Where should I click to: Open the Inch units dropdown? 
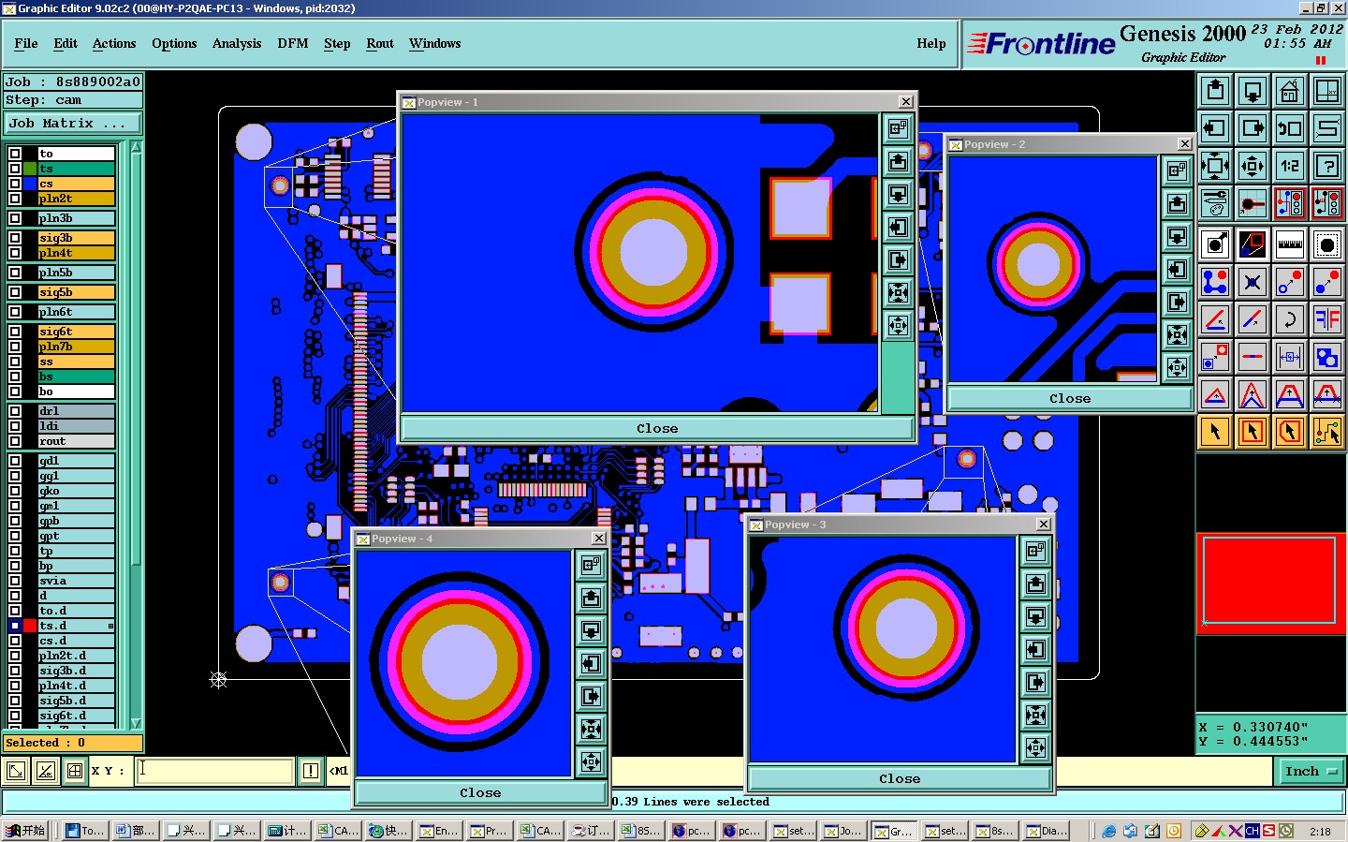1311,772
